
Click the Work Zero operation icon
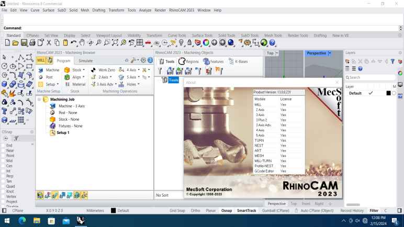click(93, 70)
